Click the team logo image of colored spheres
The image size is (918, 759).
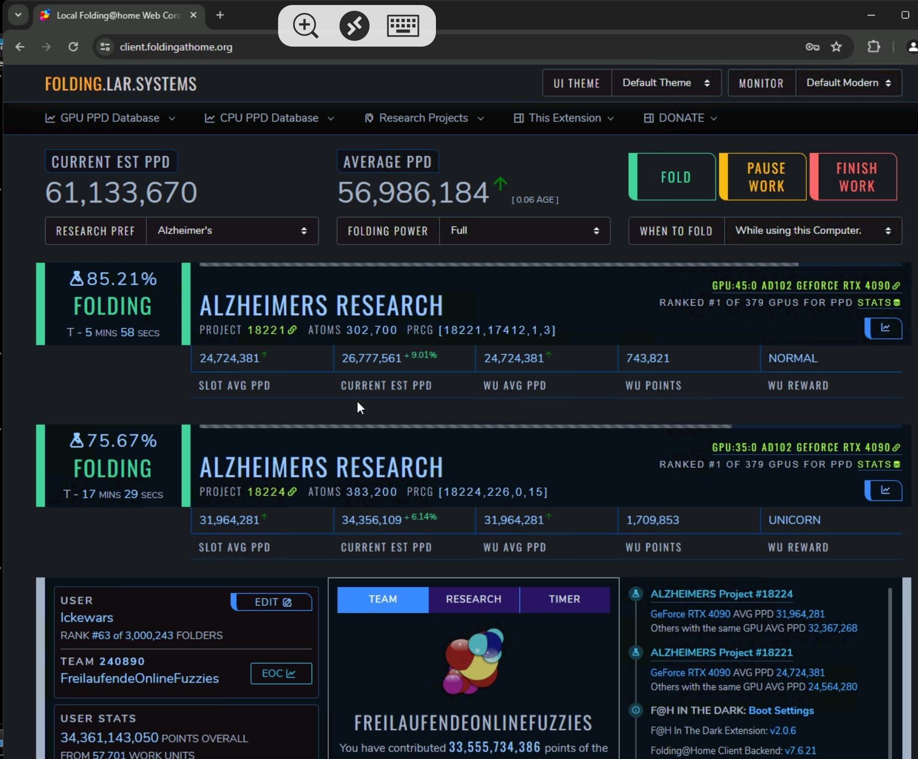click(x=474, y=661)
